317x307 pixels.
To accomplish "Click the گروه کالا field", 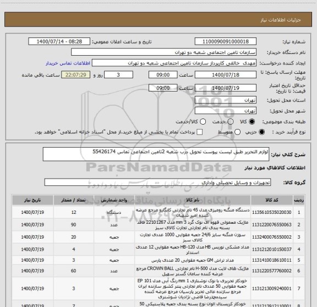I will click(157, 182).
